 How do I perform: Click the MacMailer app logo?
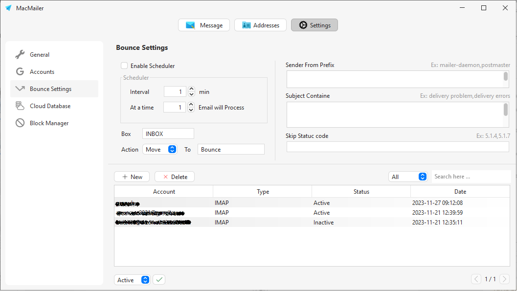(x=8, y=8)
